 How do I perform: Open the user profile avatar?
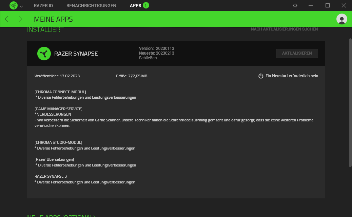(342, 19)
